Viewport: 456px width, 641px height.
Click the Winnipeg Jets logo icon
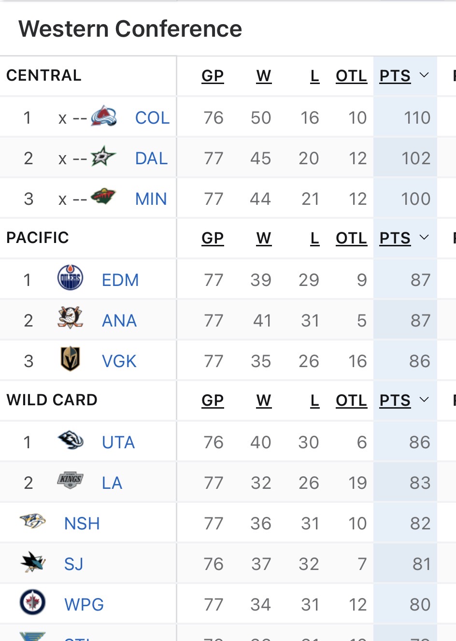pos(32,603)
